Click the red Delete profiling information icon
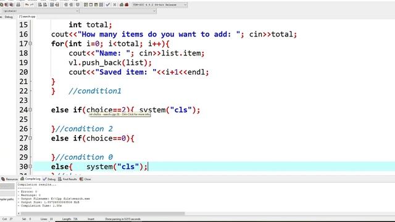This screenshot has height=222, width=395. point(127,5)
